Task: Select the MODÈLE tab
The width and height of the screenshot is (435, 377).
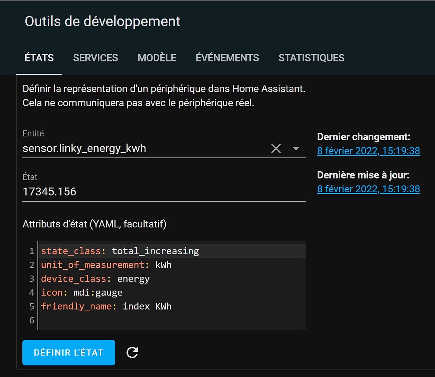Action: point(157,58)
